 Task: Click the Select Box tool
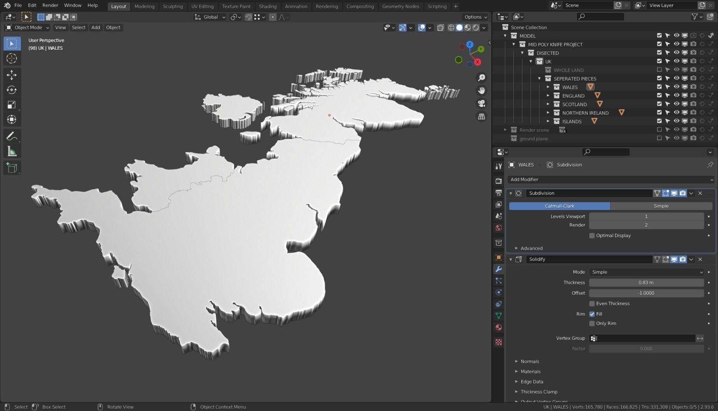click(x=12, y=44)
